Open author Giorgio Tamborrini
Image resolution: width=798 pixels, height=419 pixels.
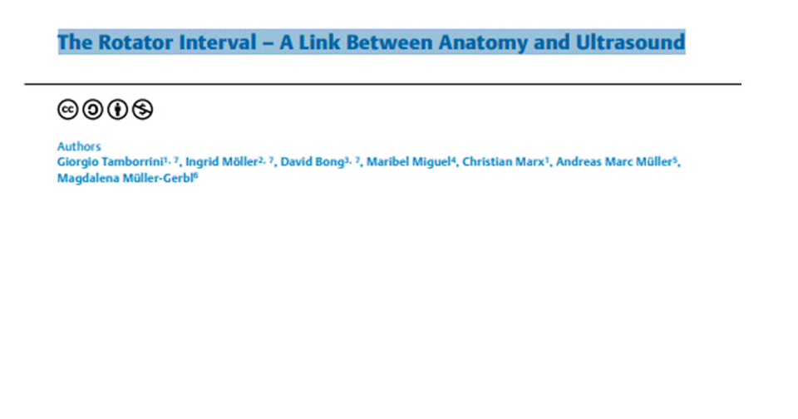pos(110,162)
